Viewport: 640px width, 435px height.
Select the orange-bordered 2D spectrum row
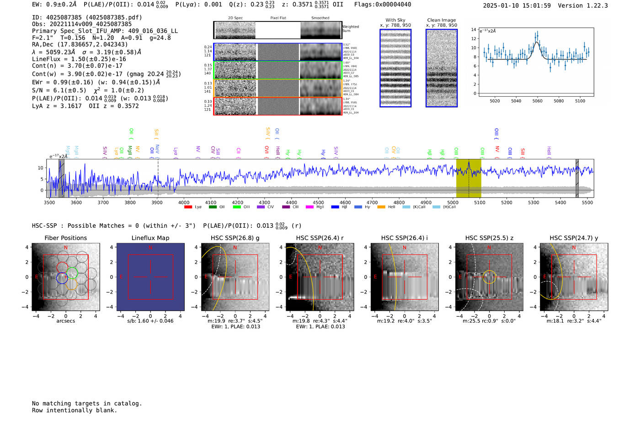(x=278, y=88)
